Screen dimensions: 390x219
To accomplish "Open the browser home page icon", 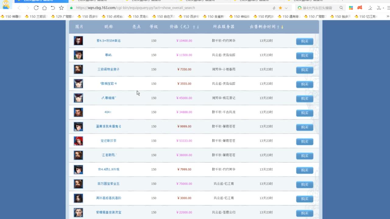I will pos(44,8).
